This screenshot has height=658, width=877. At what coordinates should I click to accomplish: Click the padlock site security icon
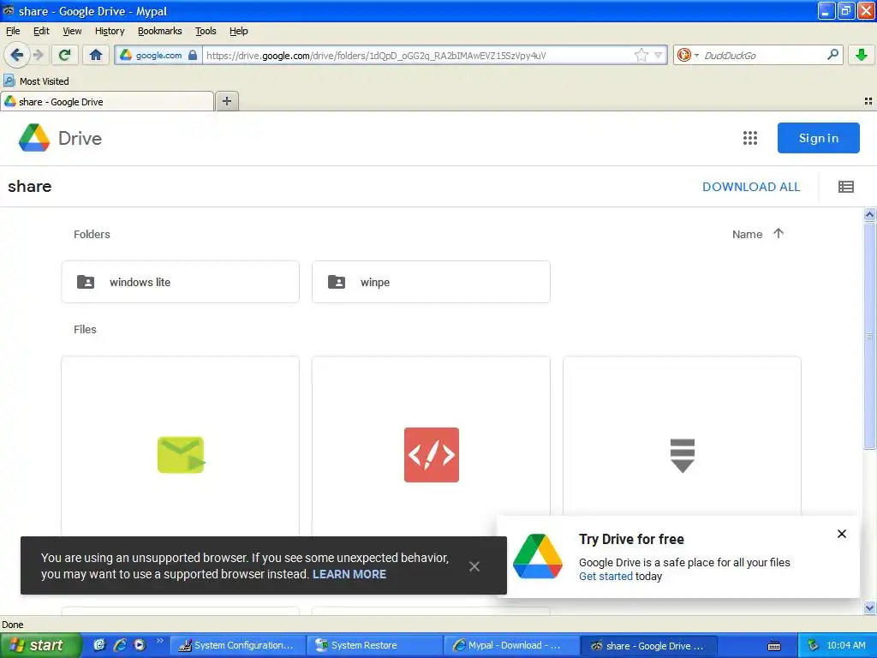point(193,55)
